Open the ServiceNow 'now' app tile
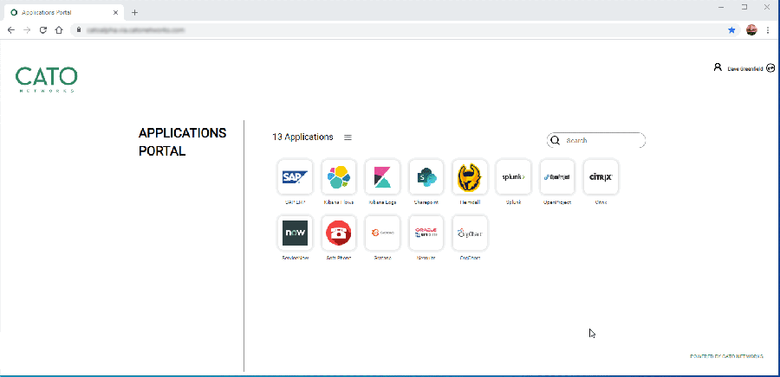The width and height of the screenshot is (780, 377). pyautogui.click(x=295, y=233)
